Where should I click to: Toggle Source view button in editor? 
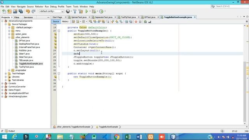(56, 21)
